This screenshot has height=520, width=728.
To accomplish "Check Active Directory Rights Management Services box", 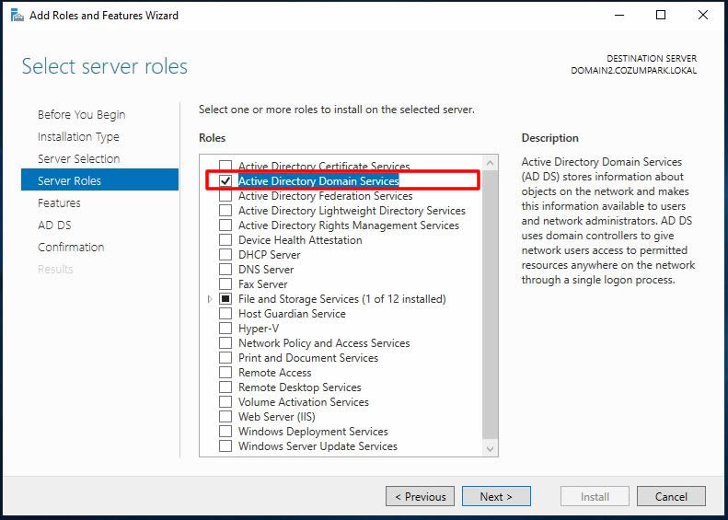I will [225, 225].
